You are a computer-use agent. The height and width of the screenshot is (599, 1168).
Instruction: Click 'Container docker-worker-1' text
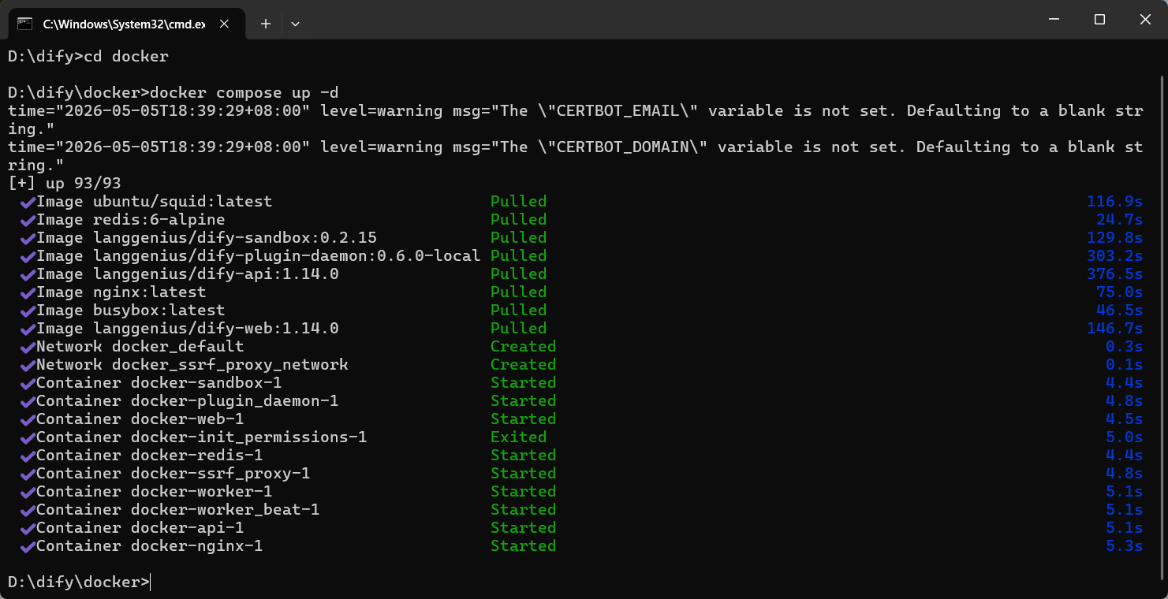click(155, 492)
